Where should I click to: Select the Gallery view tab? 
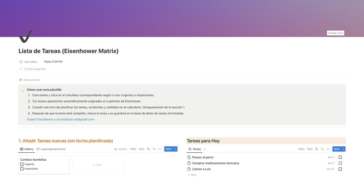coord(27,149)
